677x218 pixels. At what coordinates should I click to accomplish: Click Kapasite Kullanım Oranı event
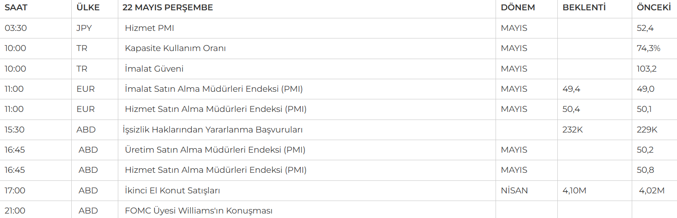click(x=175, y=48)
